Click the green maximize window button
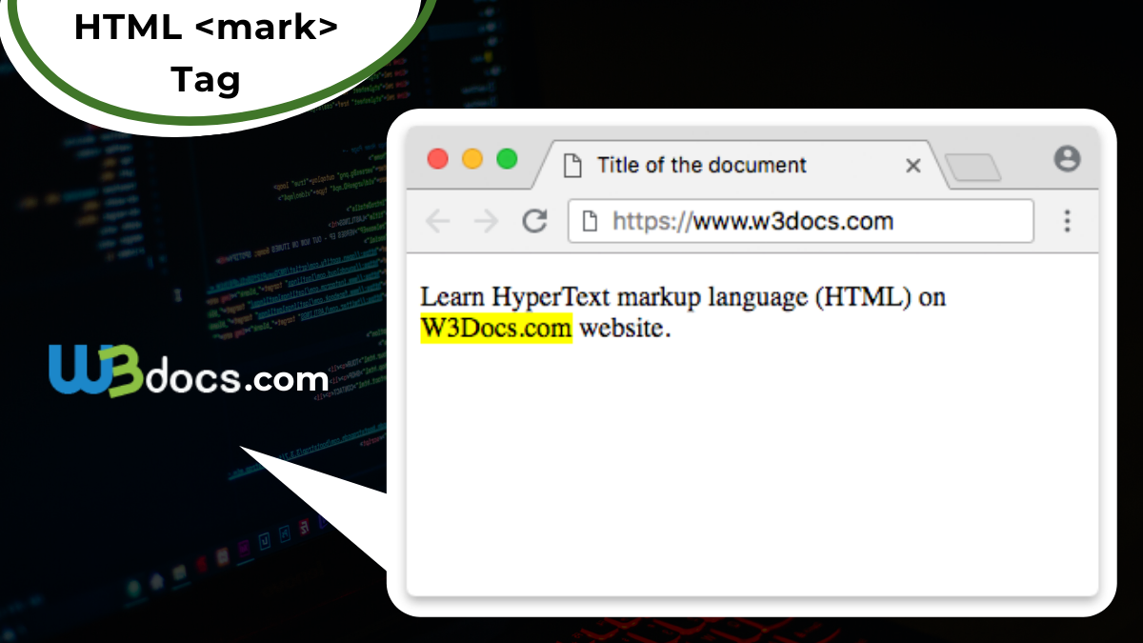The width and height of the screenshot is (1143, 643). pos(507,159)
